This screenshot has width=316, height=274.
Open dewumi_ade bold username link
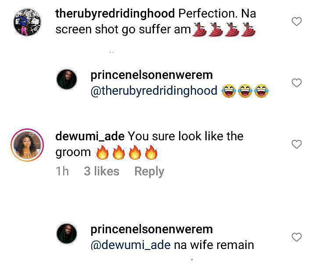(90, 136)
